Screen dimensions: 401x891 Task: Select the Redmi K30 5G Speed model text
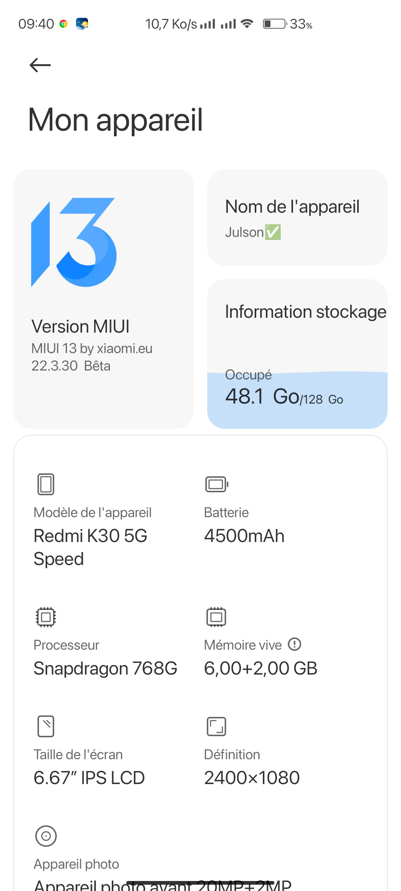(x=91, y=547)
